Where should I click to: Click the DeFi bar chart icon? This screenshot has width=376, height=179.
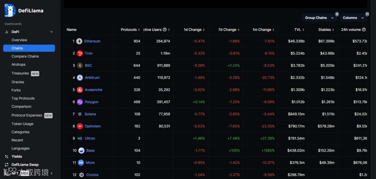click(x=7, y=32)
